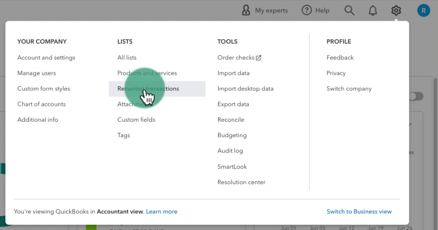This screenshot has height=230, width=438.
Task: Open Custom form styles
Action: tap(44, 89)
